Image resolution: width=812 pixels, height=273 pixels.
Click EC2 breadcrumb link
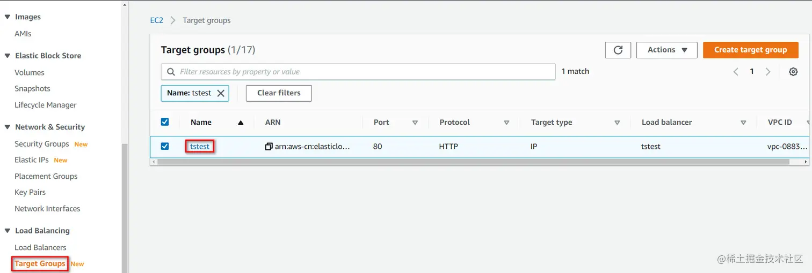(x=156, y=20)
